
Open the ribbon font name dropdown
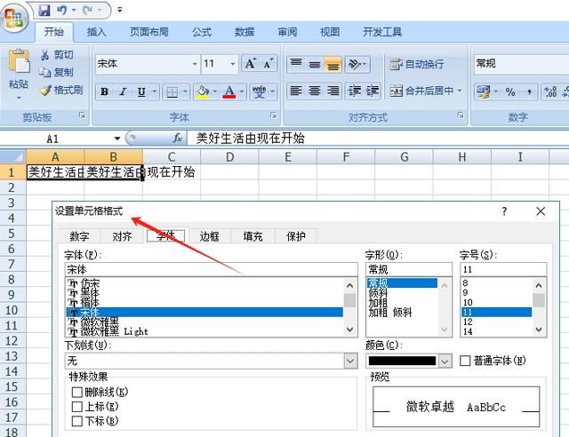(195, 64)
